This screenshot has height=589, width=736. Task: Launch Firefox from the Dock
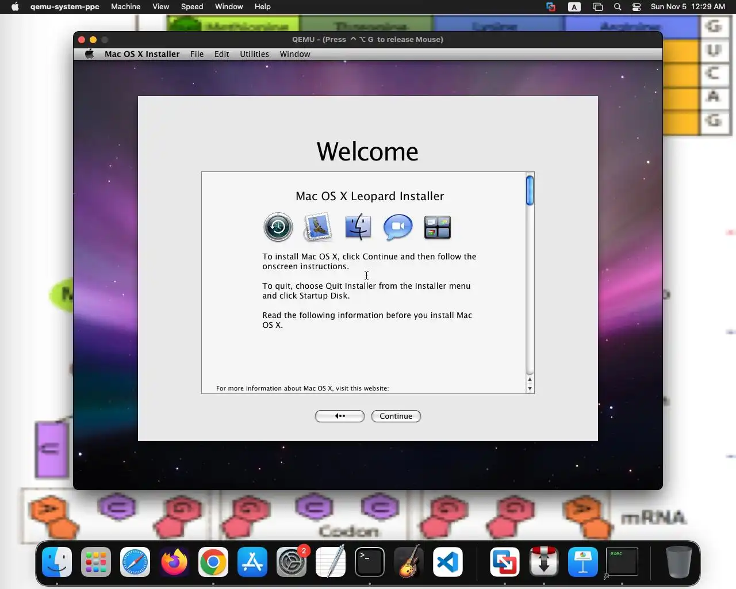click(174, 562)
